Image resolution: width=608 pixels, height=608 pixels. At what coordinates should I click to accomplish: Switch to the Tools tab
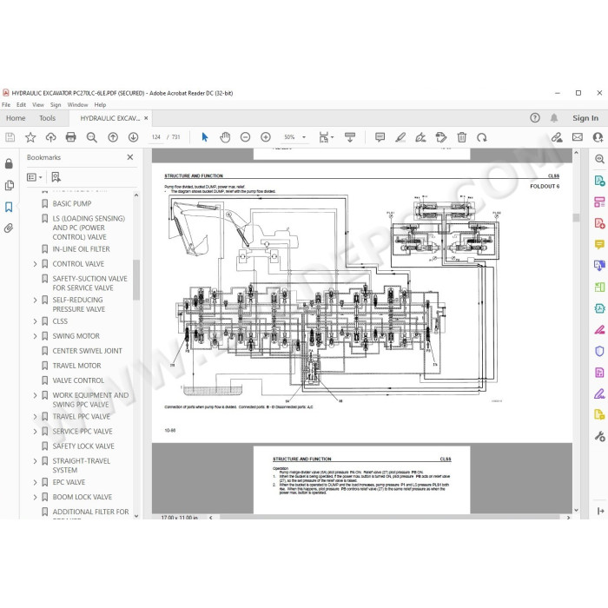47,118
